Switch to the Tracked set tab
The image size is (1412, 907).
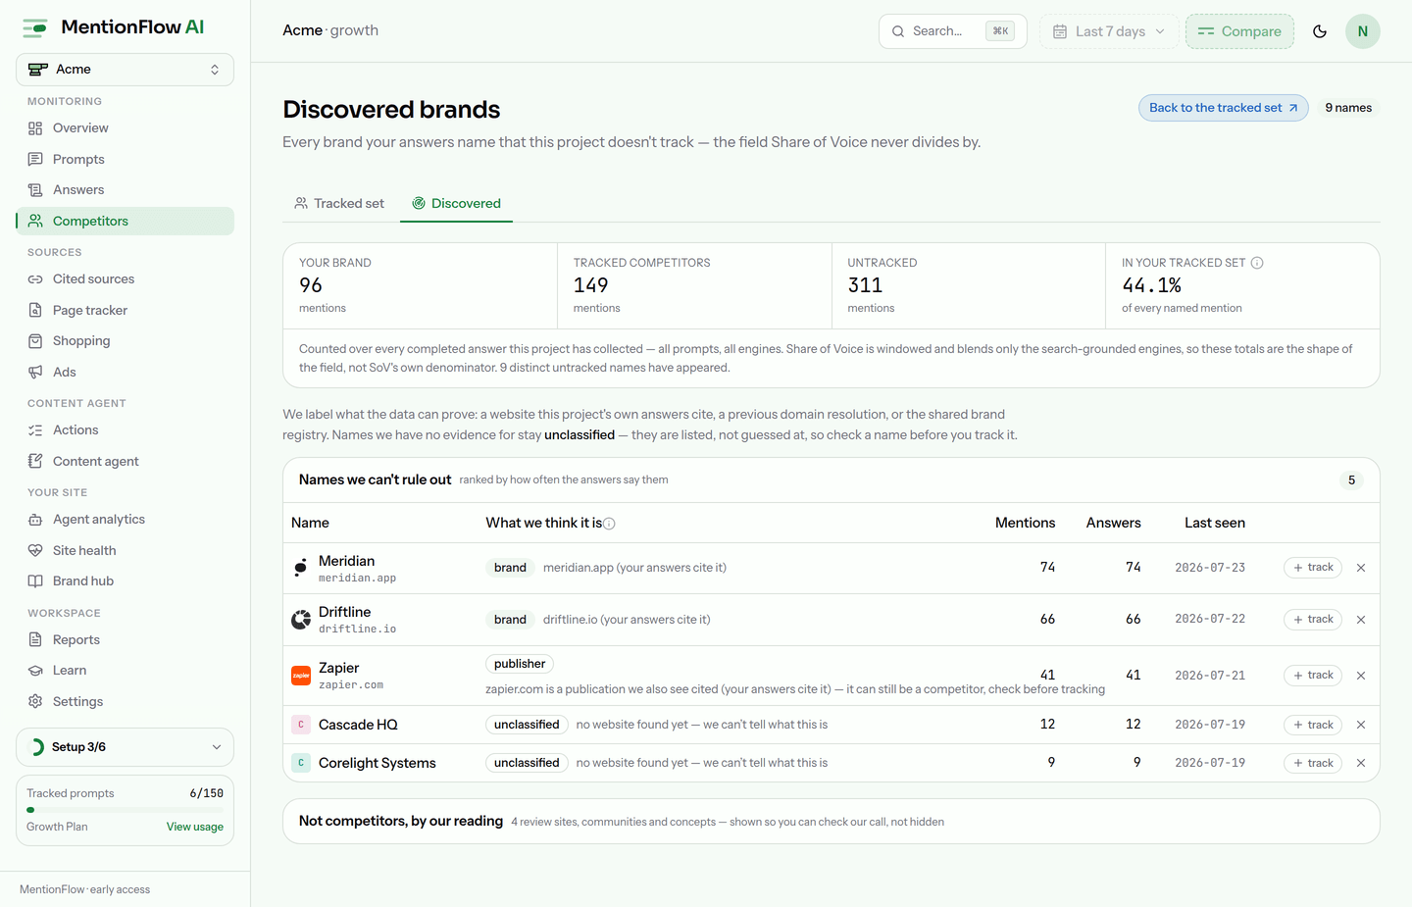point(339,203)
